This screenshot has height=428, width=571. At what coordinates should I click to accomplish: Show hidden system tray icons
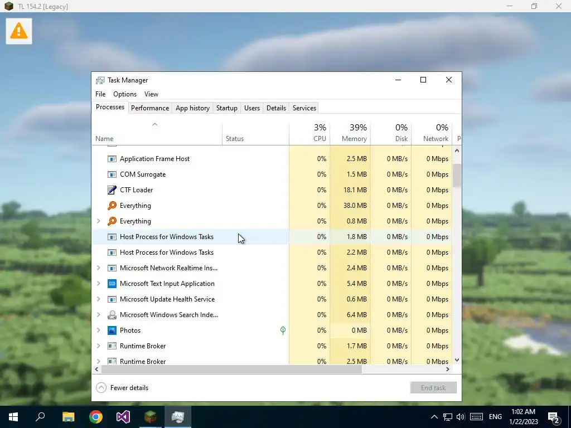(434, 417)
